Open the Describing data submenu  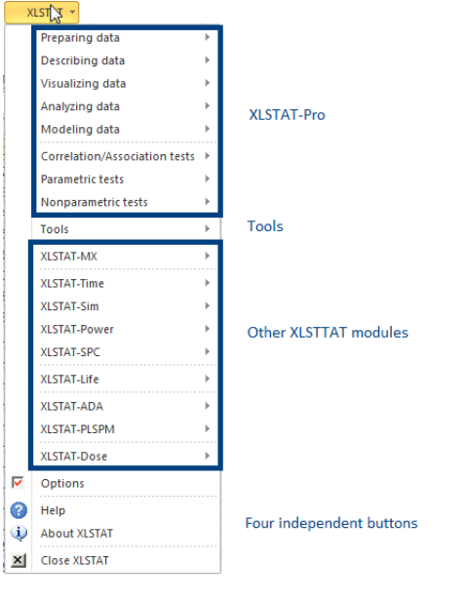tap(126, 60)
